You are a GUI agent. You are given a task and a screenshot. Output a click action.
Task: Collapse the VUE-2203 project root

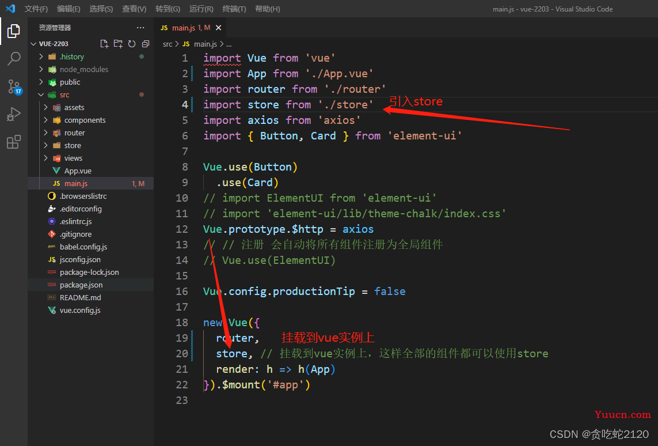point(90,44)
